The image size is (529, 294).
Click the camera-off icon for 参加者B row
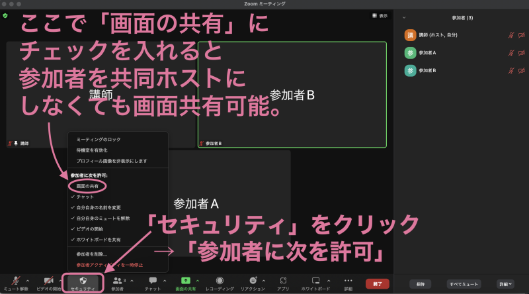(x=522, y=70)
